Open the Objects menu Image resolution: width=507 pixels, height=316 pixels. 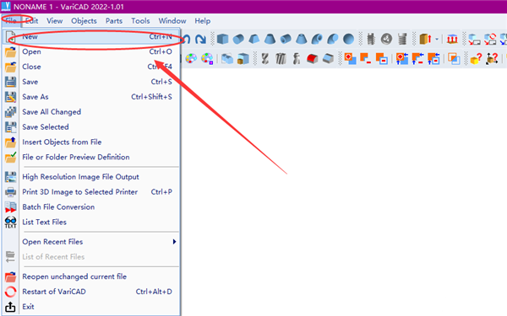[x=84, y=21]
